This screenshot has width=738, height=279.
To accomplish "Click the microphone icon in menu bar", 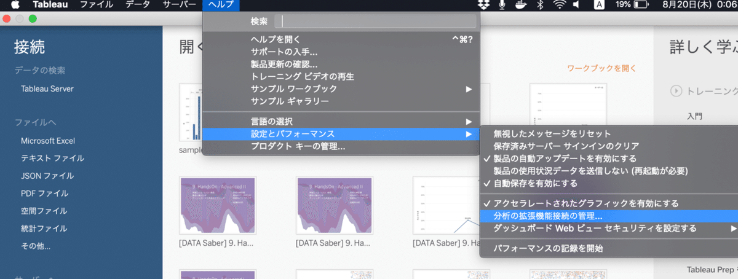I will point(502,5).
